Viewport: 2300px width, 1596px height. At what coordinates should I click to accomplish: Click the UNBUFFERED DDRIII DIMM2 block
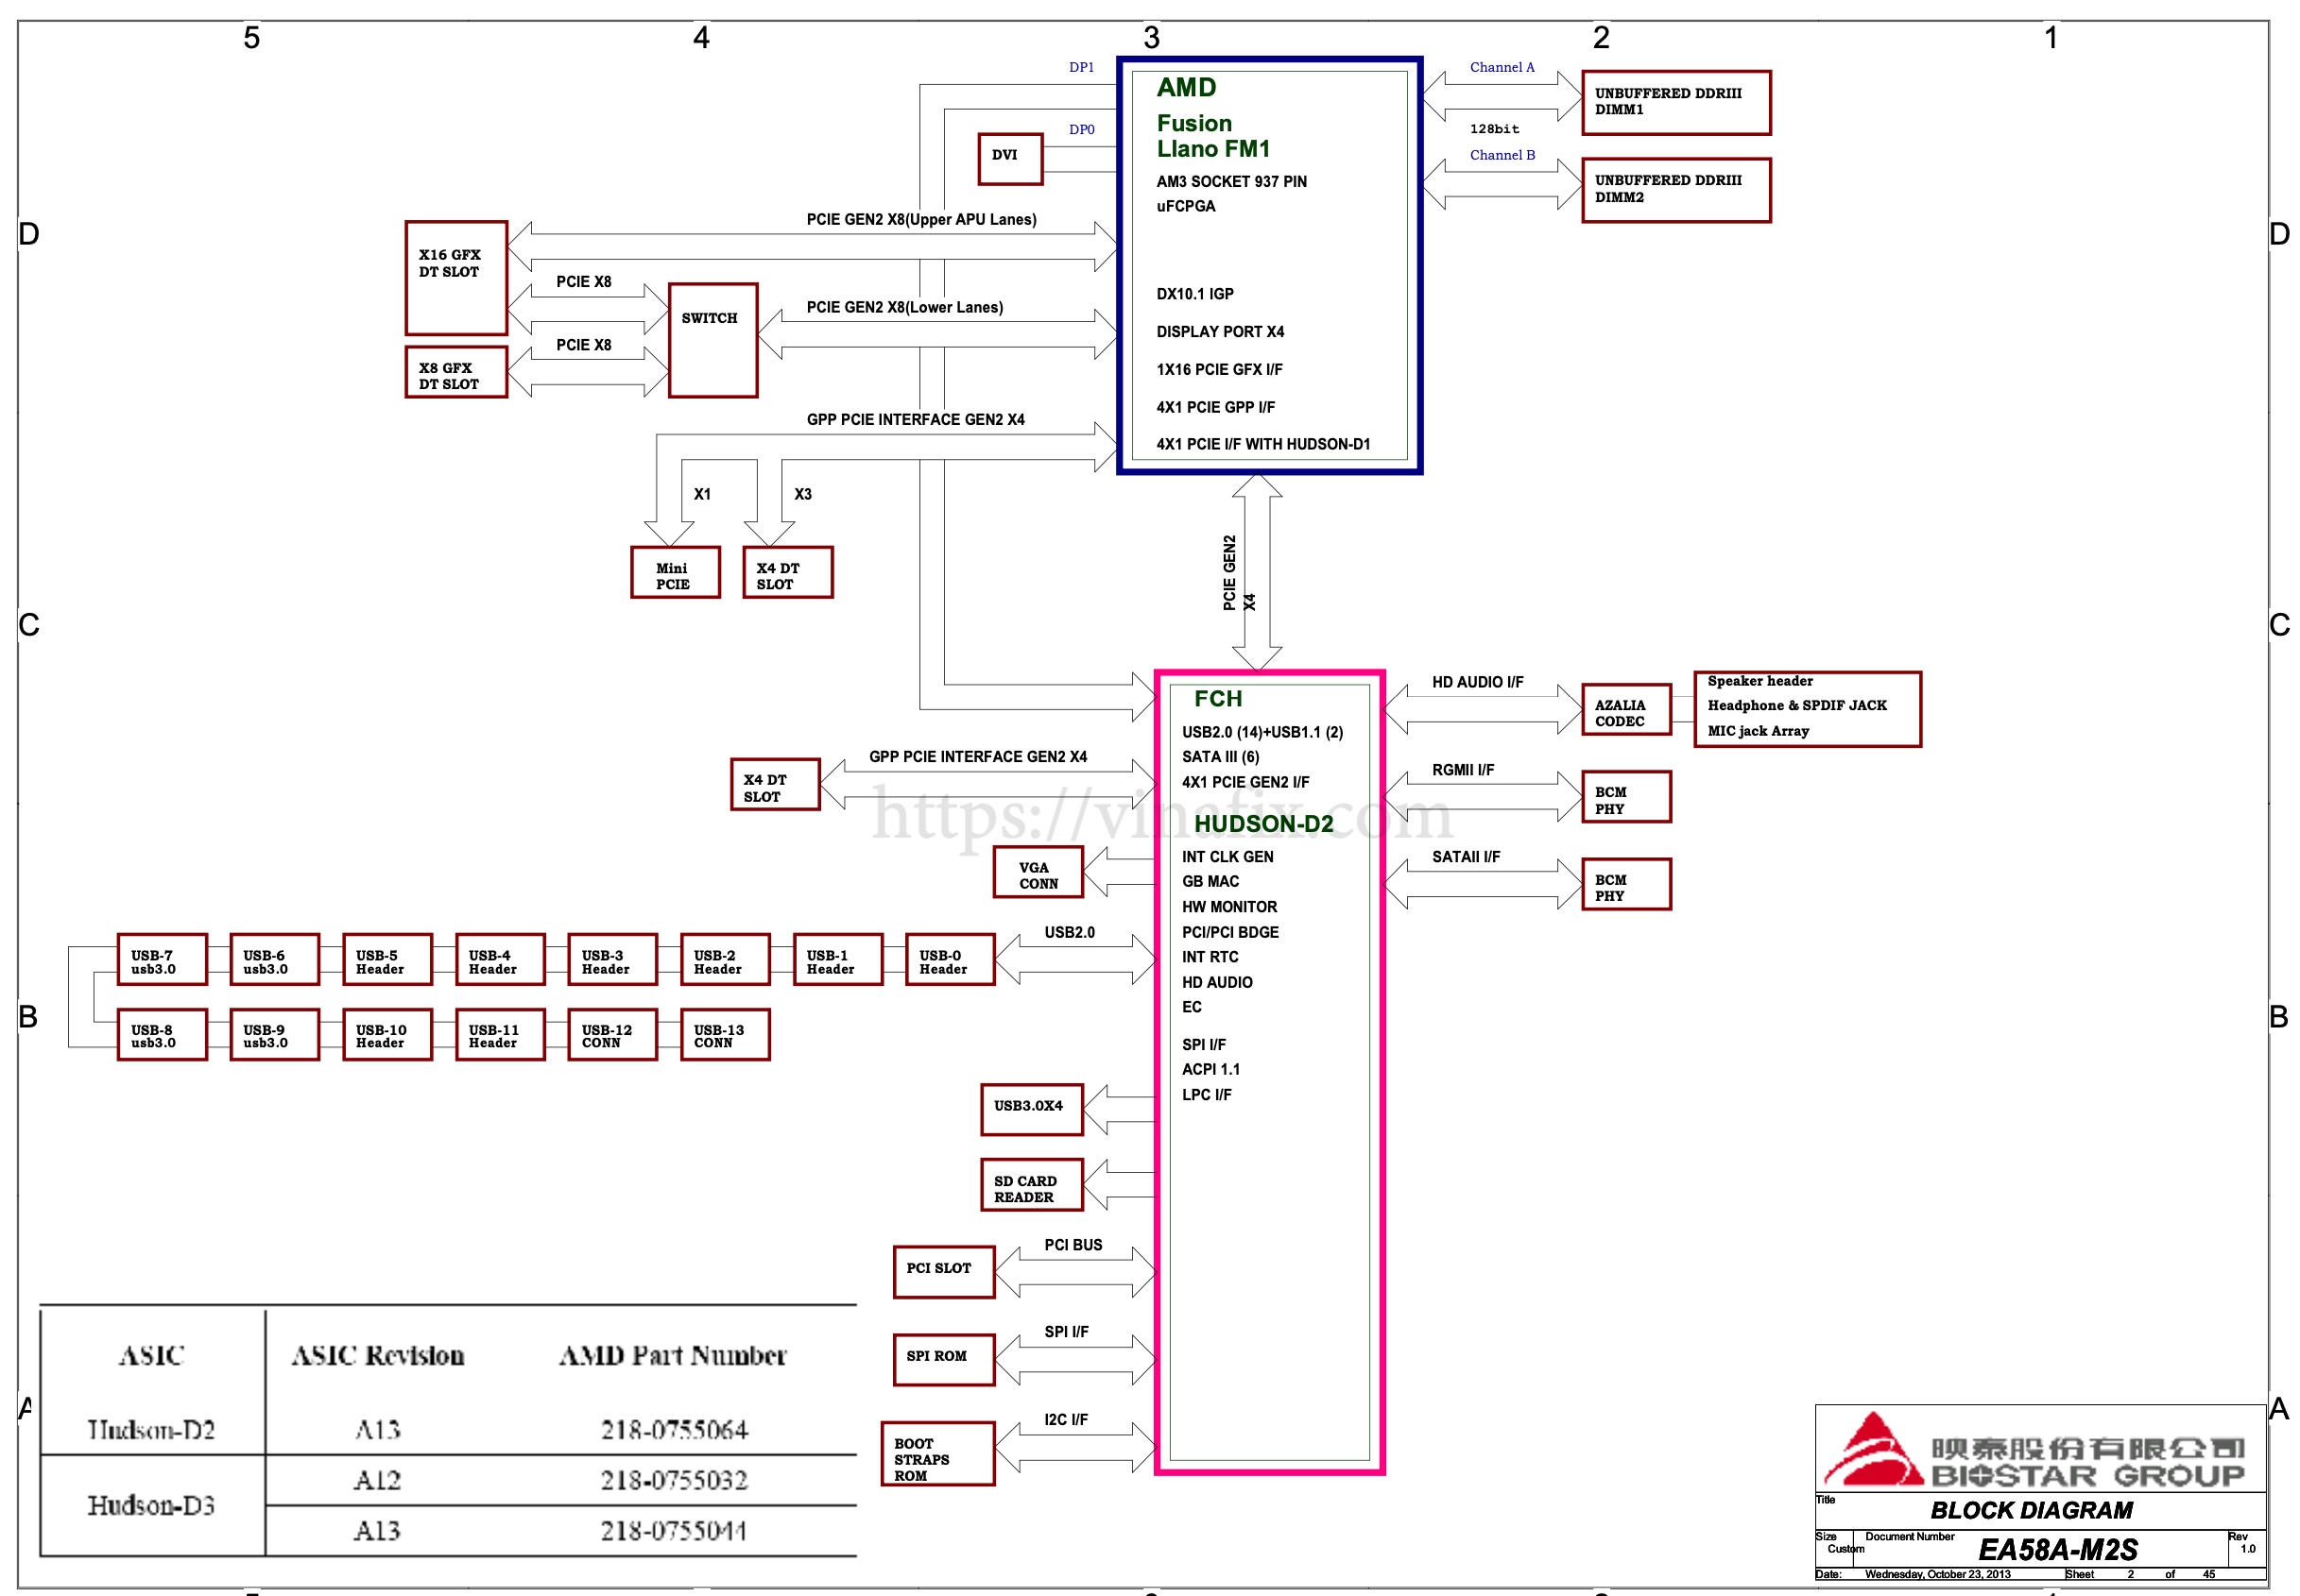(x=1674, y=190)
